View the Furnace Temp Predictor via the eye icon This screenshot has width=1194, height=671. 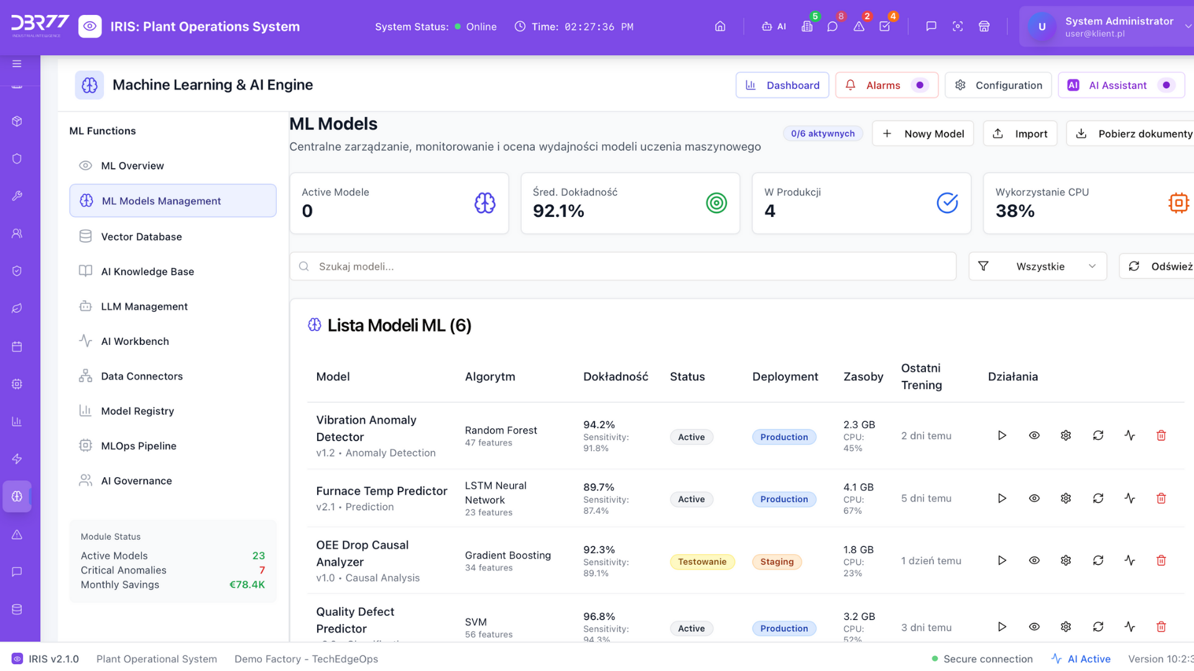[1034, 498]
